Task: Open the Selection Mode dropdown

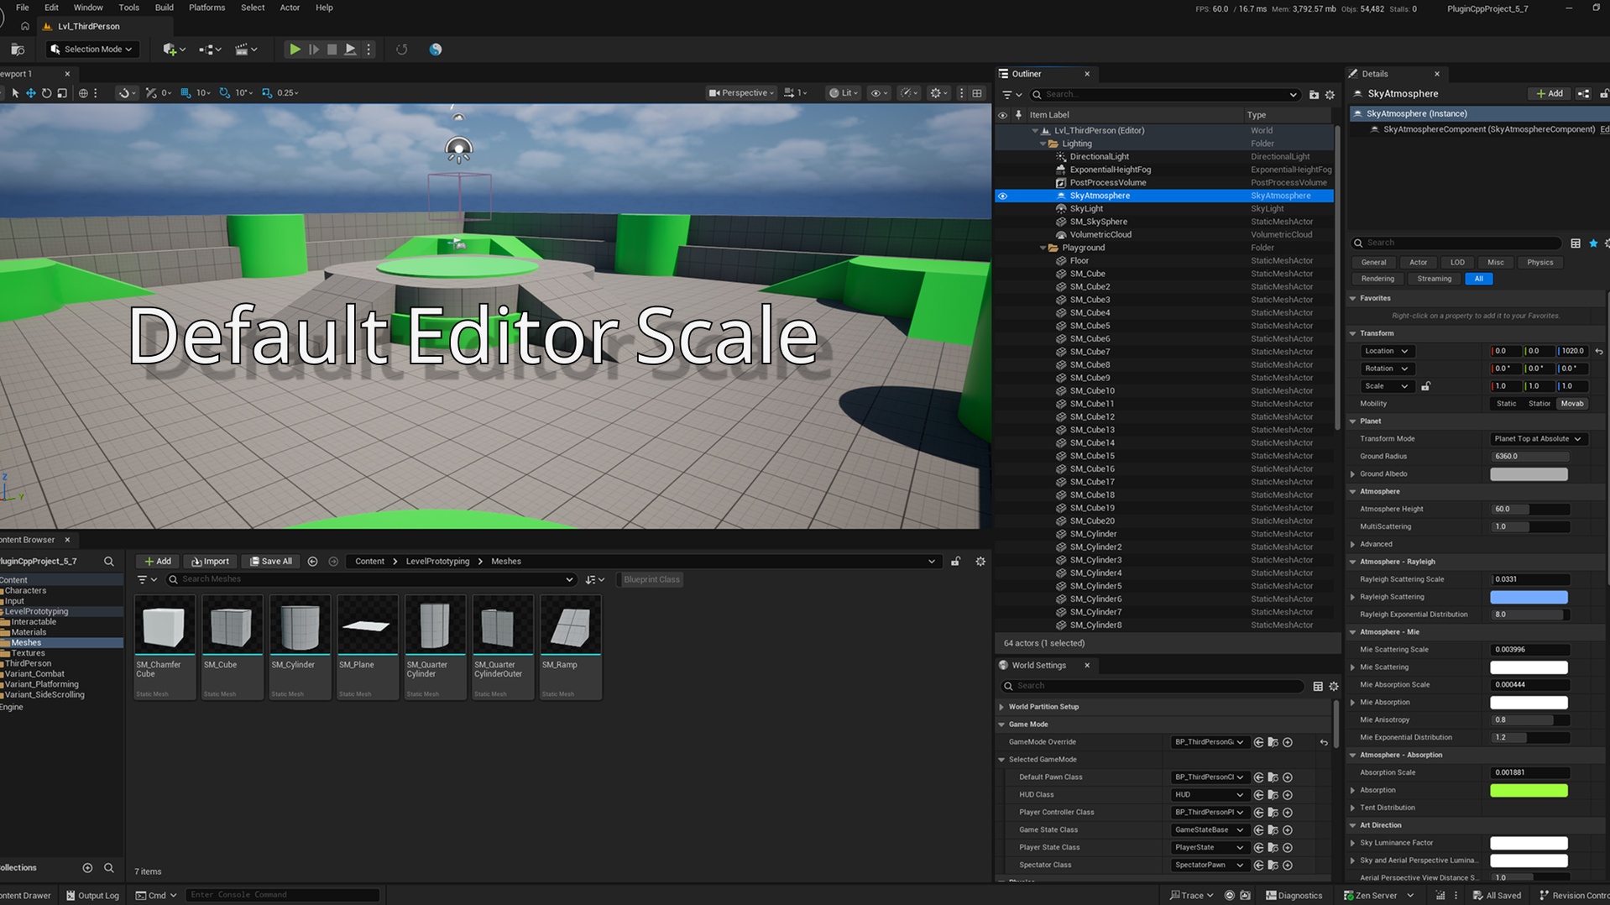Action: point(91,50)
